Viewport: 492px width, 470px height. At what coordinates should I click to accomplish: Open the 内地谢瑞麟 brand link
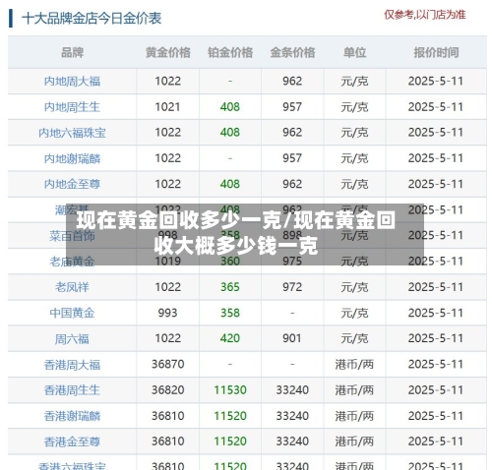pyautogui.click(x=72, y=158)
